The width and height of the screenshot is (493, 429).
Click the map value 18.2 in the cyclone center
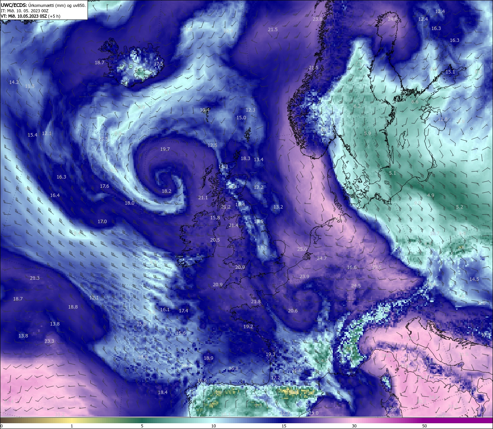pos(166,191)
